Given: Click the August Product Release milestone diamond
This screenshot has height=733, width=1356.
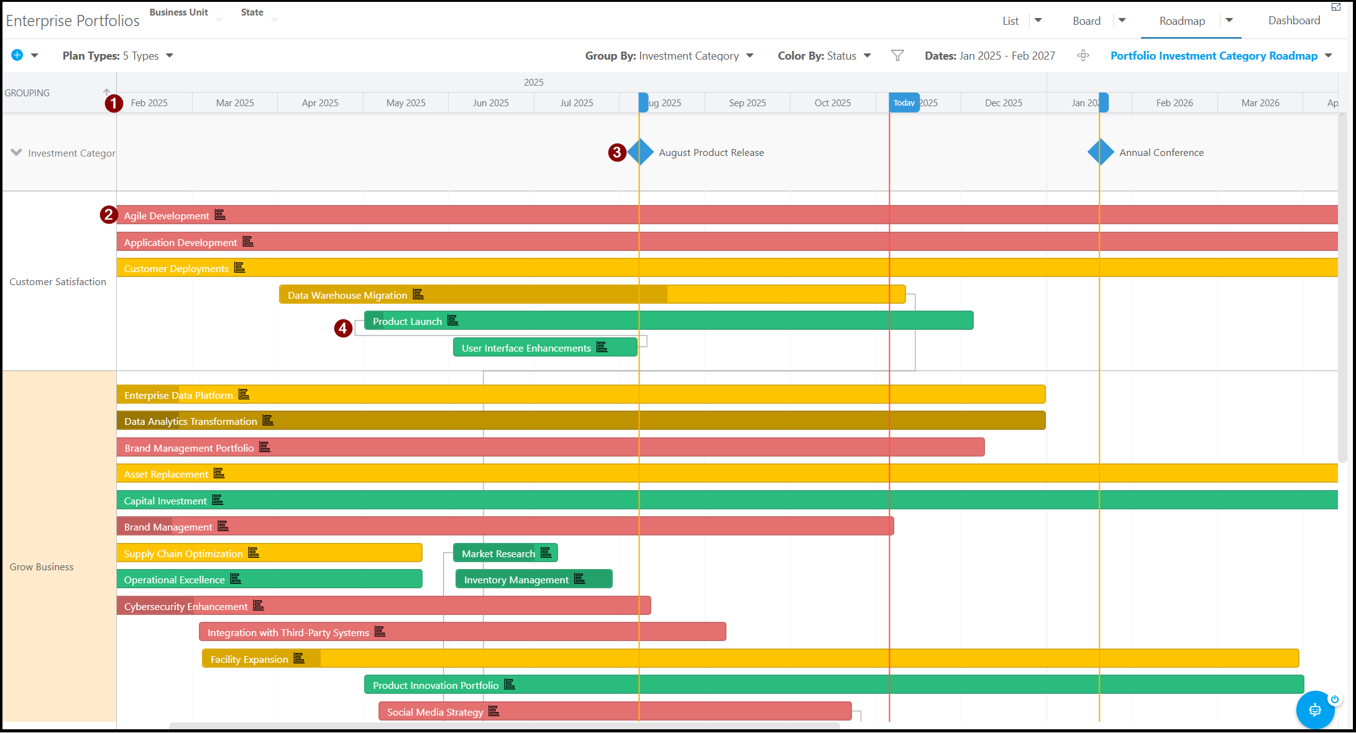Looking at the screenshot, I should 640,152.
